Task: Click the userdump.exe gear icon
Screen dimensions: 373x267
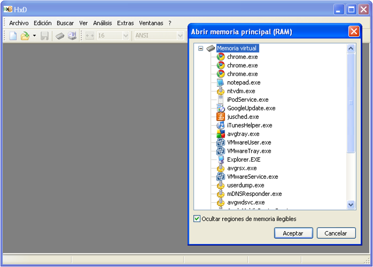Action: point(221,185)
